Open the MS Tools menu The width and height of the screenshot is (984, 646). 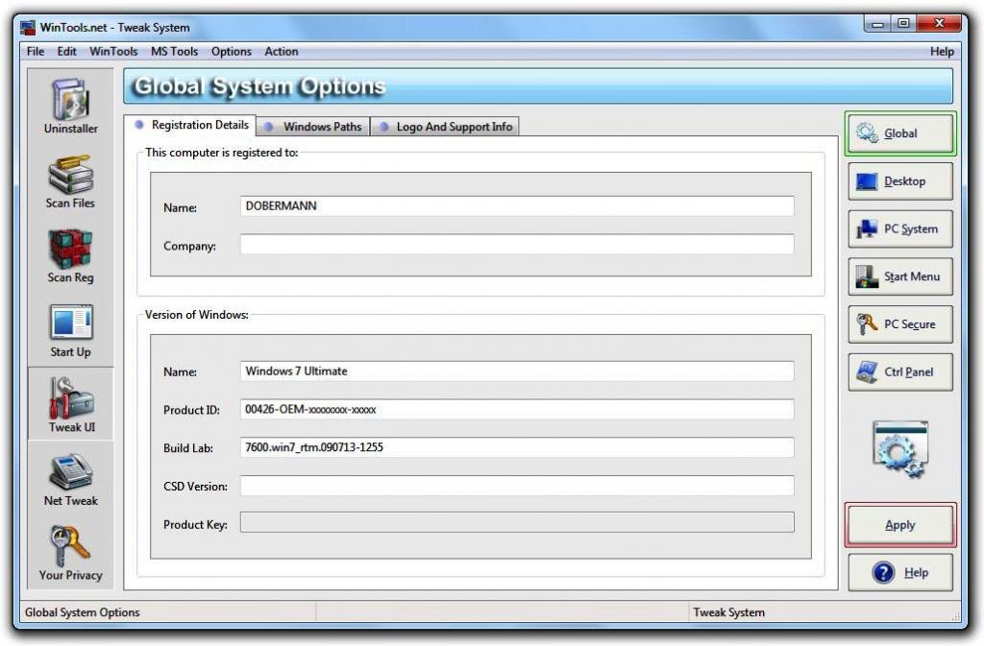pos(174,52)
